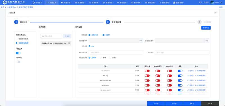225x106 pixels.
Task: Expand the 数据治理 navigation dropdown
Action: tap(165, 3)
